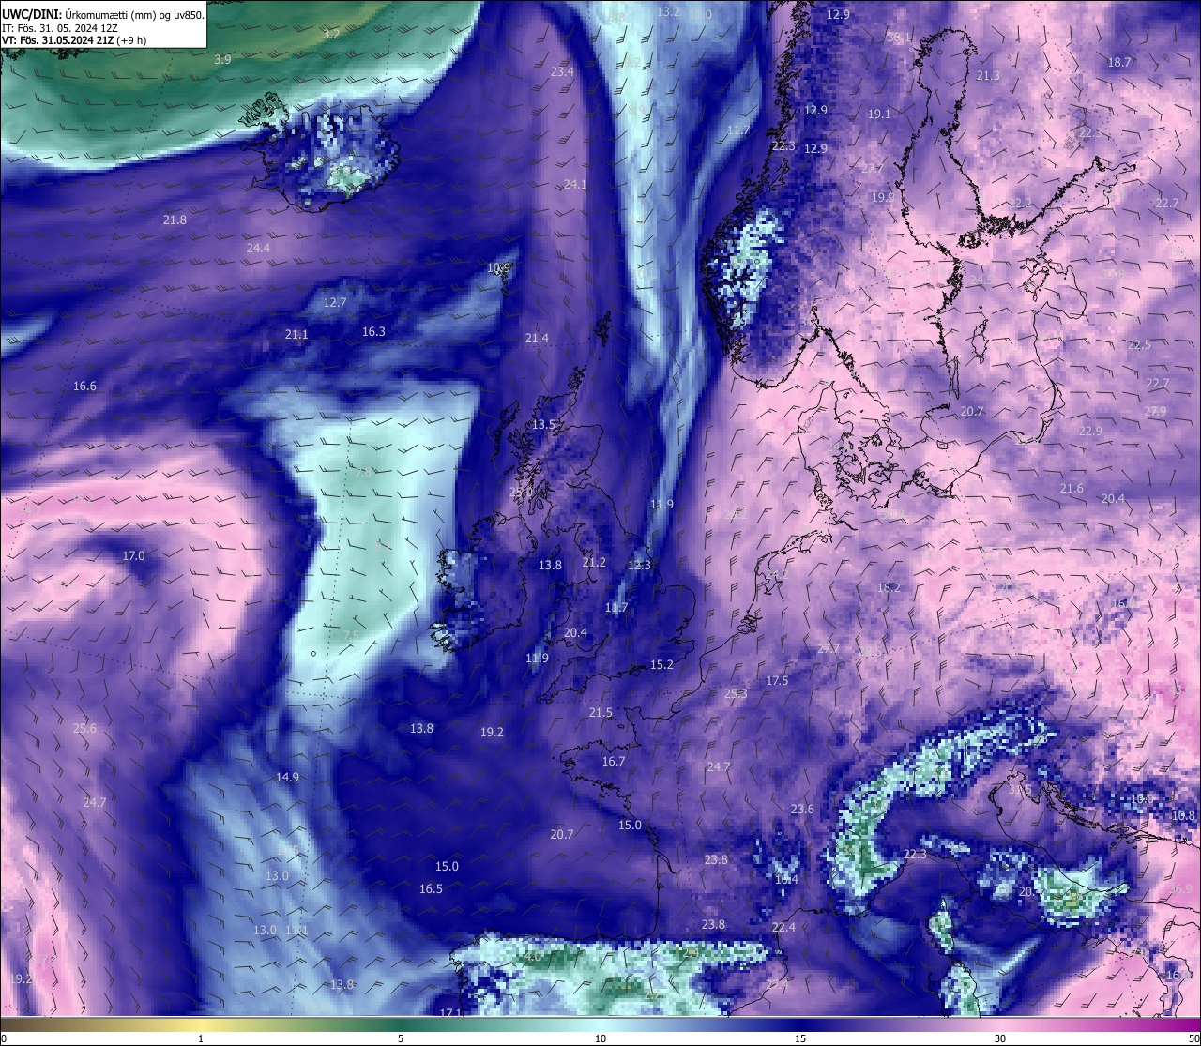The height and width of the screenshot is (1046, 1201).
Task: Click the color scale tick labeled 30
Action: coord(1000,1038)
